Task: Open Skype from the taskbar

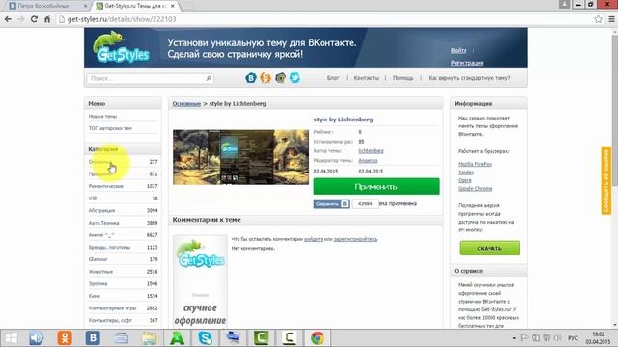Action: (x=205, y=338)
